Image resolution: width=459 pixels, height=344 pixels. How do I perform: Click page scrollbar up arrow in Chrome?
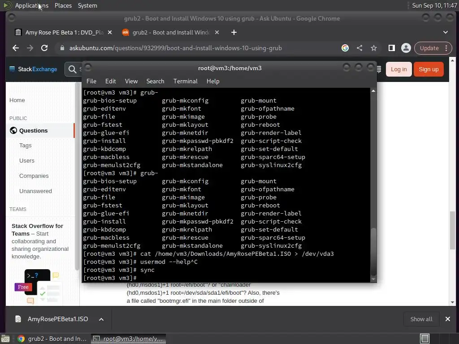453,60
